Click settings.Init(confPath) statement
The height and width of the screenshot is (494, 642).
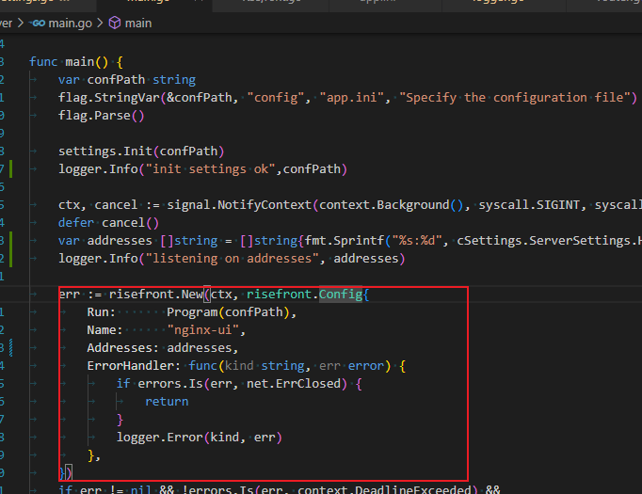pos(141,151)
